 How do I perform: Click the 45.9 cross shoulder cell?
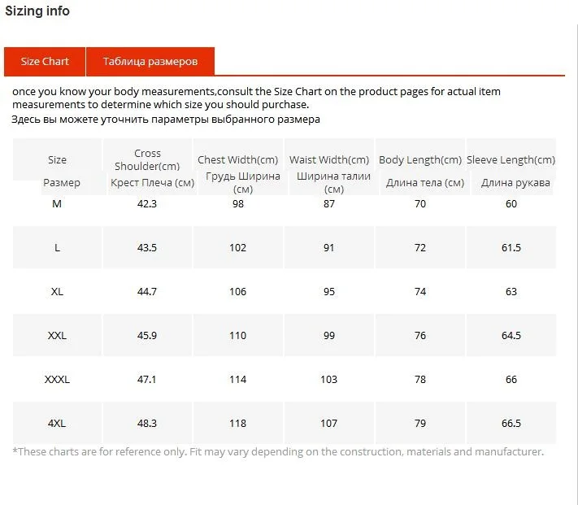(x=147, y=335)
